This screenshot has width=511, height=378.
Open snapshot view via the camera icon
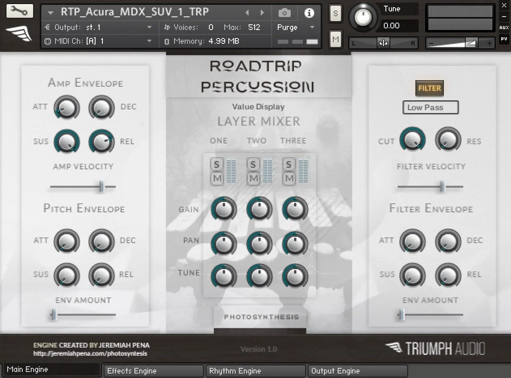coord(285,13)
